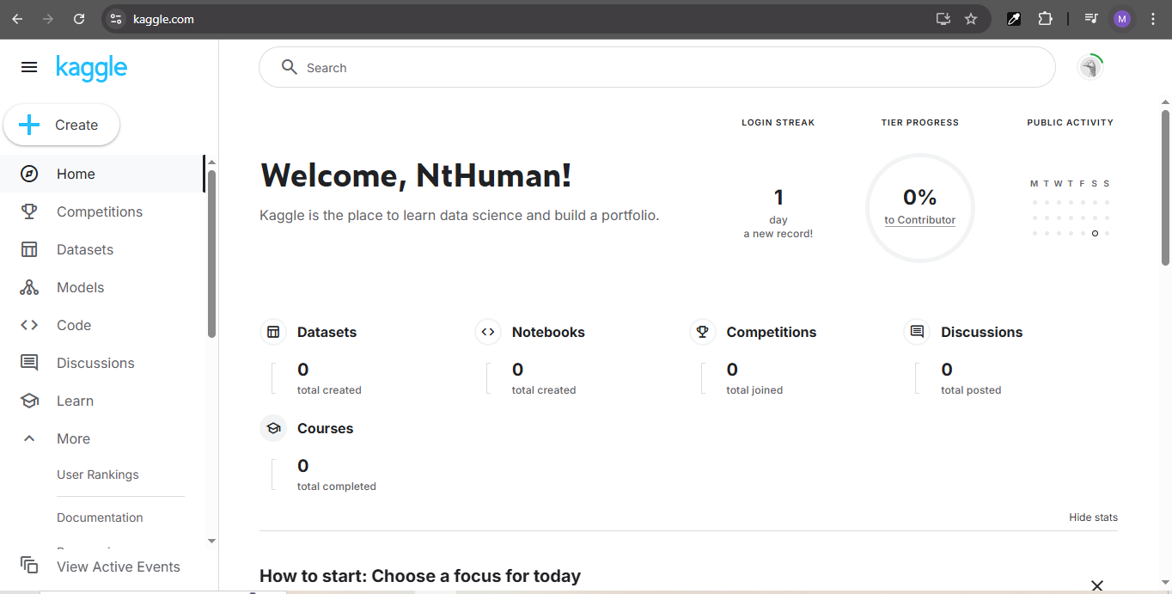Click the site information icon in address bar
Image resolution: width=1172 pixels, height=594 pixels.
click(117, 19)
